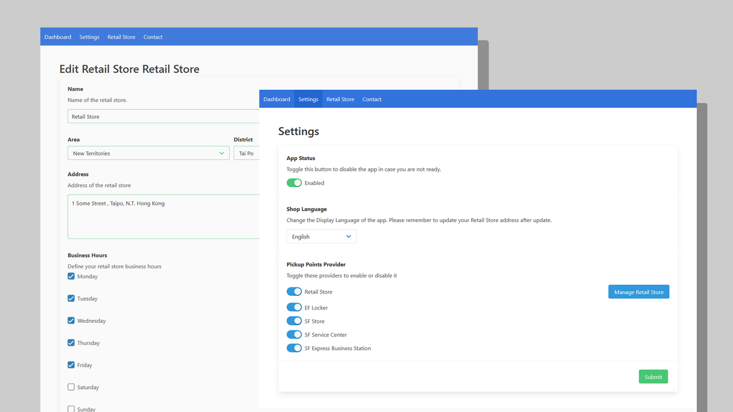The height and width of the screenshot is (412, 733).
Task: Disable the app Enabled toggle
Action: tap(294, 183)
